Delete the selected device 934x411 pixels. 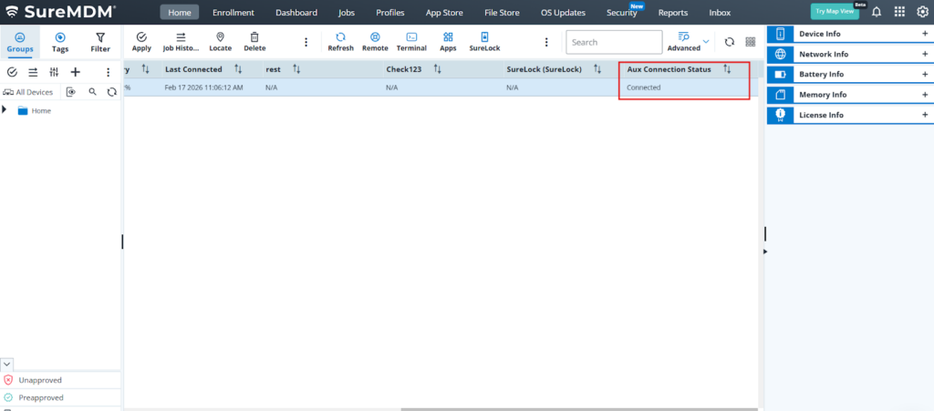click(254, 42)
